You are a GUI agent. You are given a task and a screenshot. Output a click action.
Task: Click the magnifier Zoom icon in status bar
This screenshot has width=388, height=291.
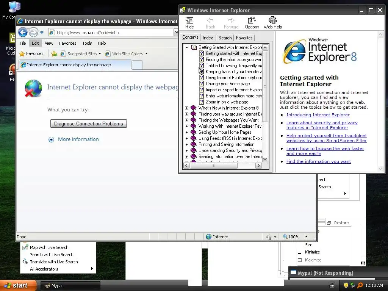pyautogui.click(x=285, y=236)
